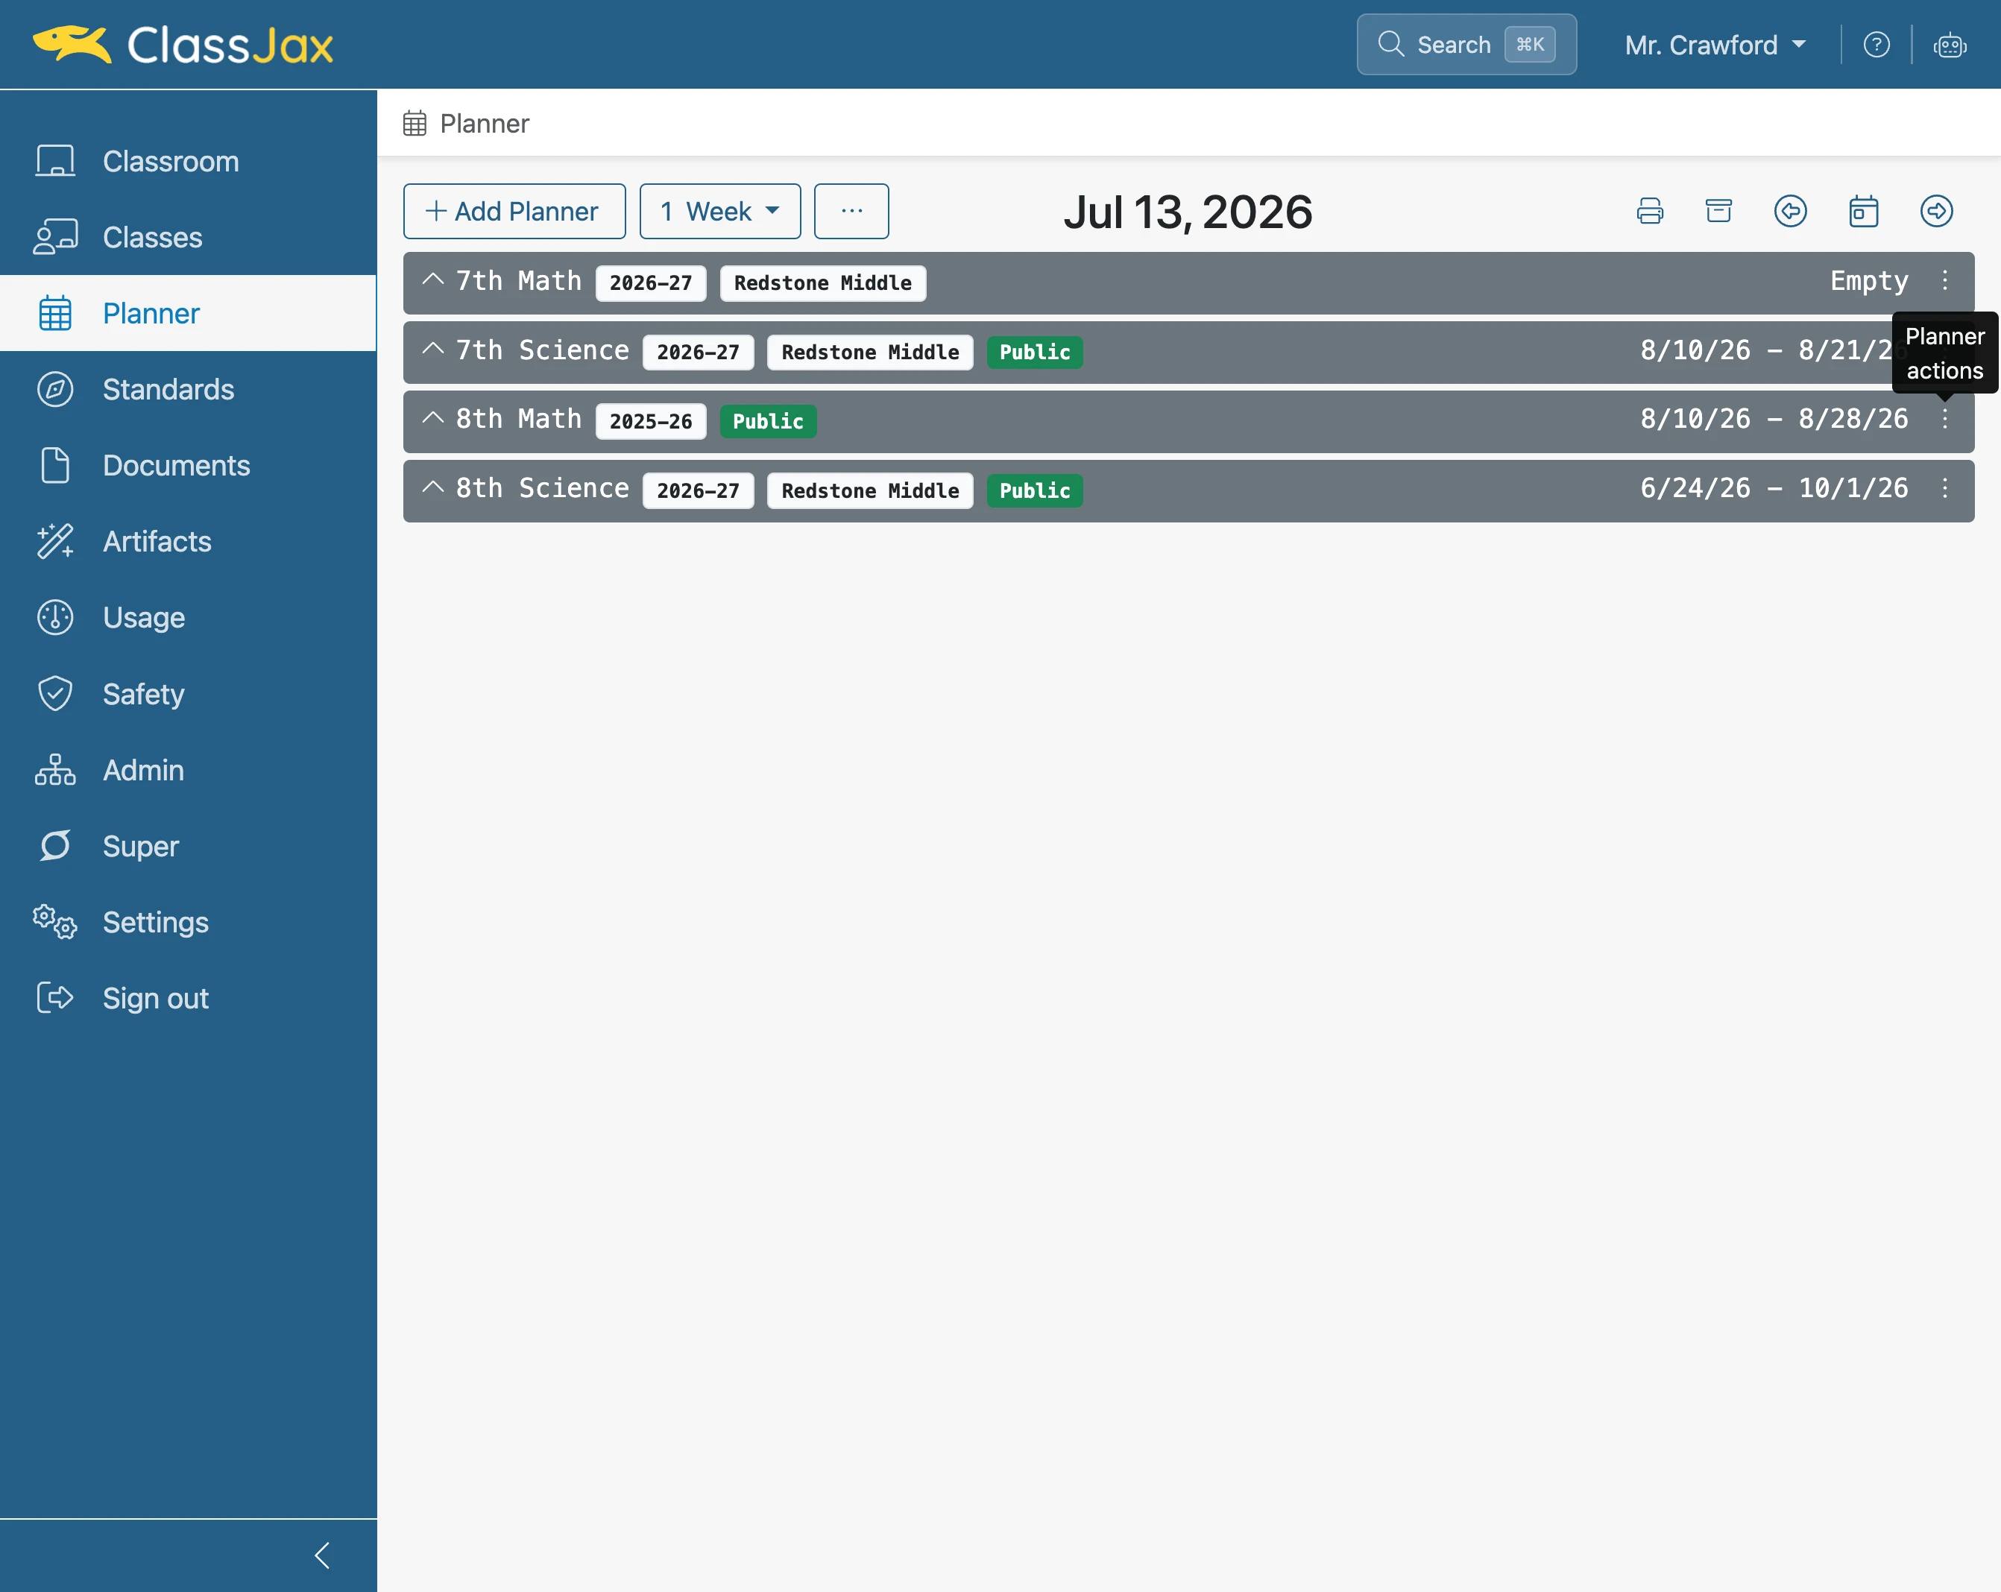2001x1592 pixels.
Task: Go to previous week arrow icon
Action: pyautogui.click(x=1790, y=211)
